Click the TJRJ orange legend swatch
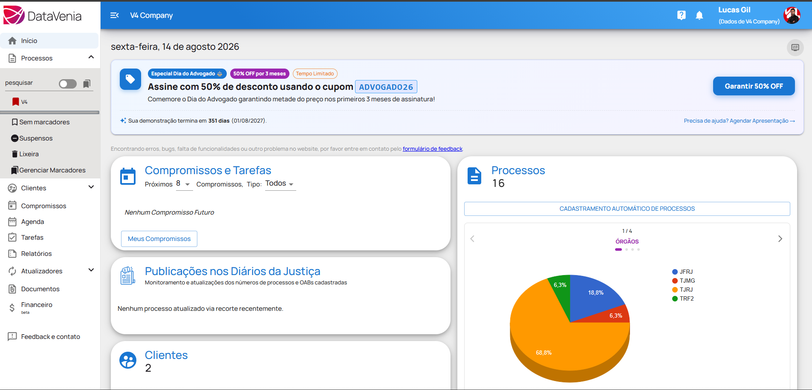The height and width of the screenshot is (390, 812). point(675,290)
